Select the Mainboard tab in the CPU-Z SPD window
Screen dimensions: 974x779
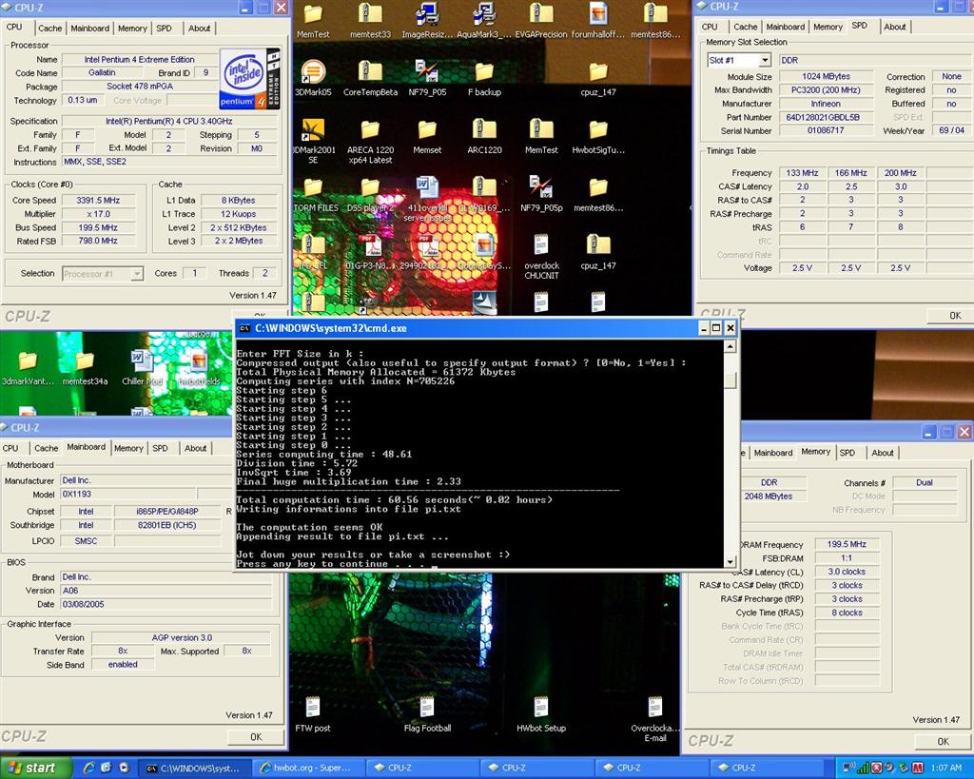[785, 27]
